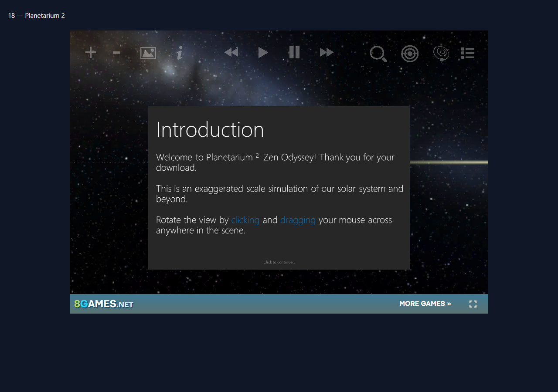Zoom in with the plus icon
This screenshot has height=392, width=558.
point(91,53)
